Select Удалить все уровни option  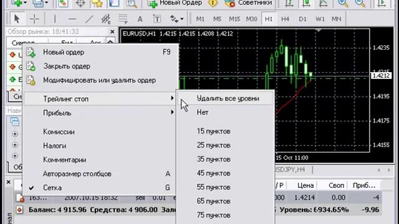tap(226, 98)
